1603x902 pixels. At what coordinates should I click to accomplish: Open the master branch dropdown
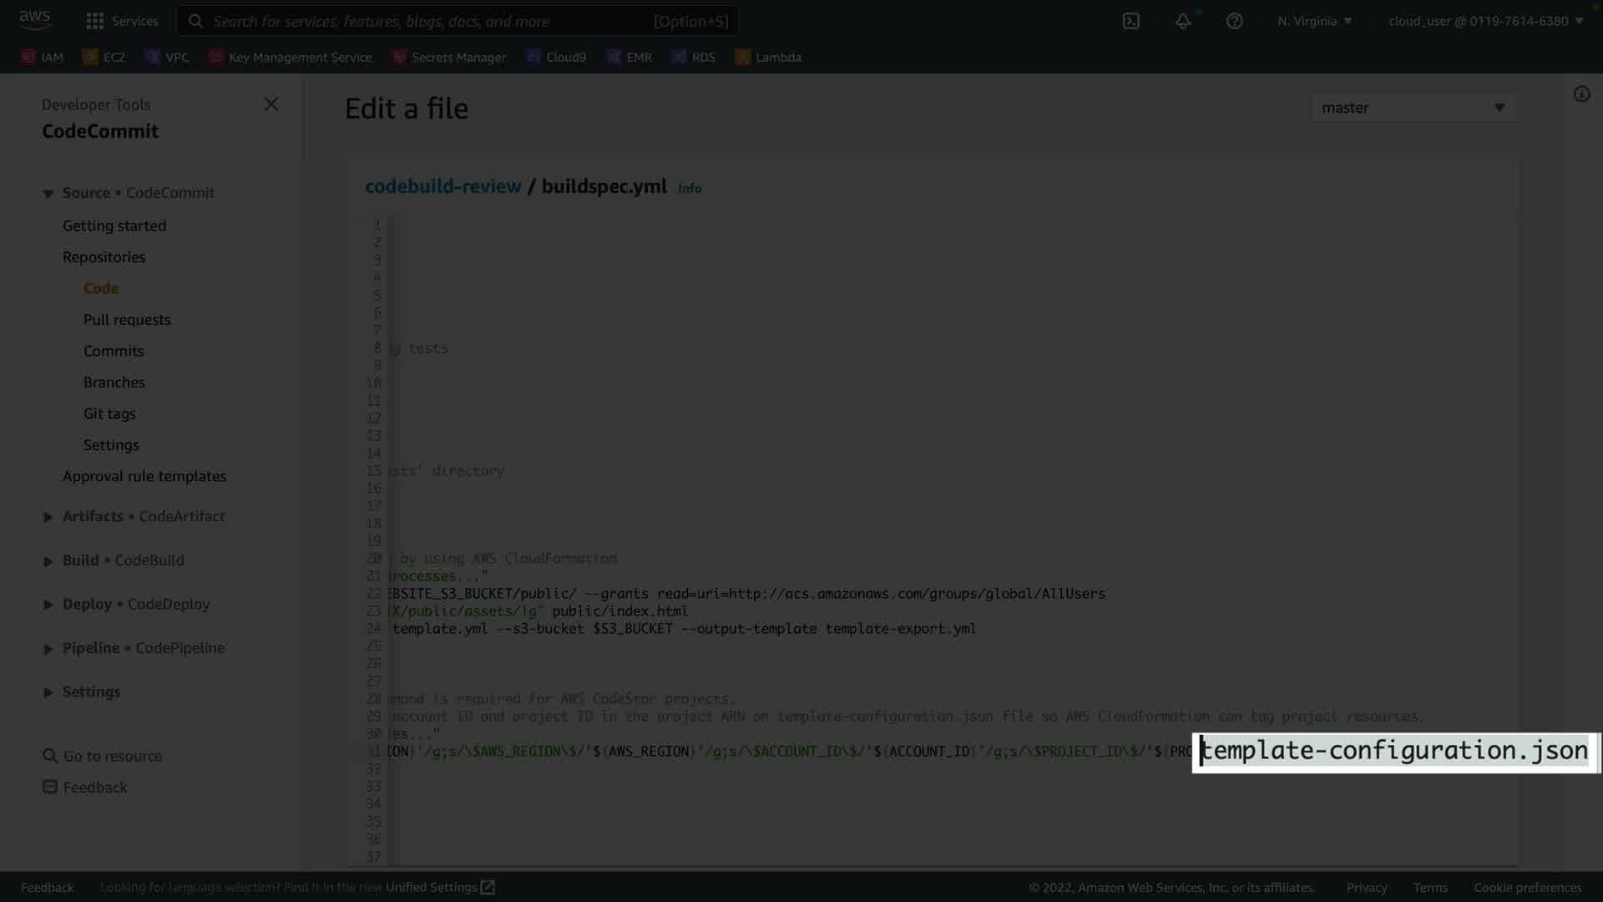[1413, 108]
